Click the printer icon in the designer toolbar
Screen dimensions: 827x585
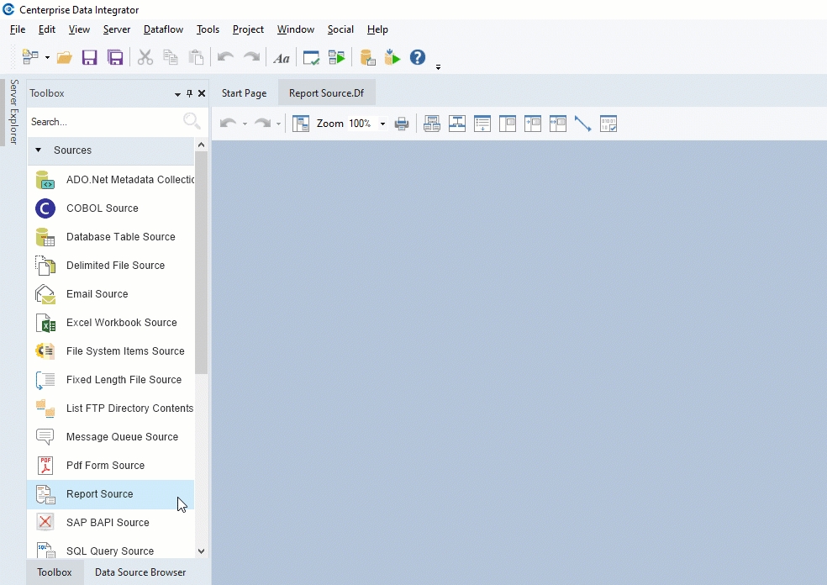(x=402, y=124)
